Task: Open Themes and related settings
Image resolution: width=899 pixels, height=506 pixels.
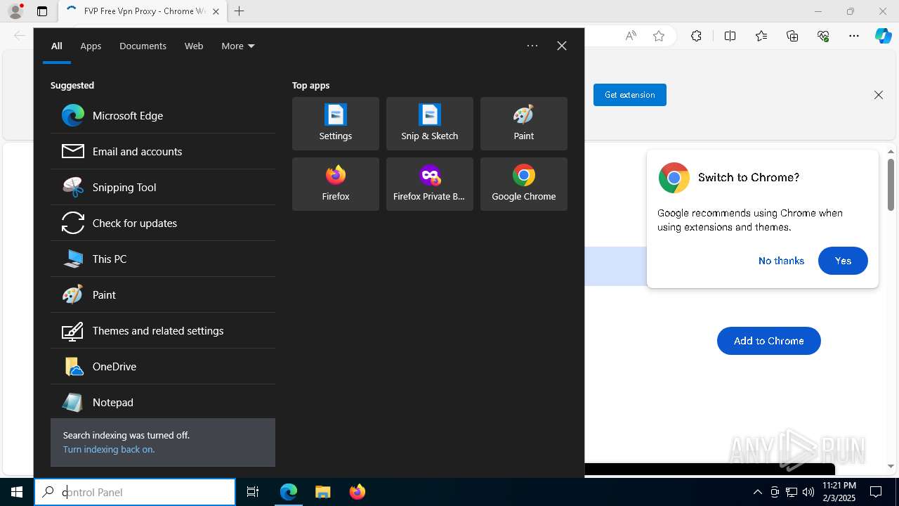Action: (x=163, y=330)
